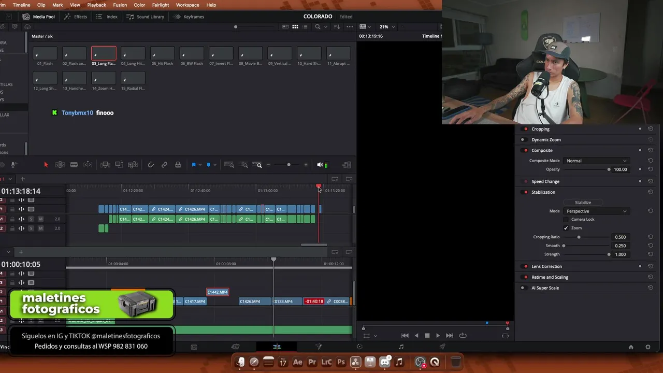Expand the Retime and Scaling section
The height and width of the screenshot is (373, 663).
[x=550, y=277]
